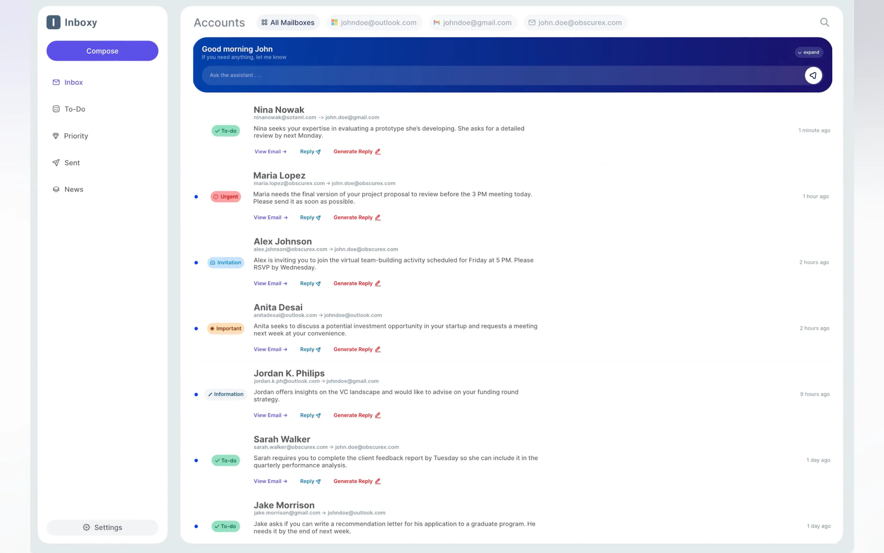This screenshot has width=884, height=553.
Task: Open the To-Do sidebar section
Action: click(x=74, y=109)
